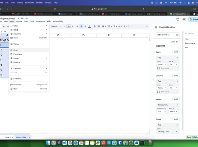
Task: Open the Rows Order dropdown
Action: pos(162,64)
